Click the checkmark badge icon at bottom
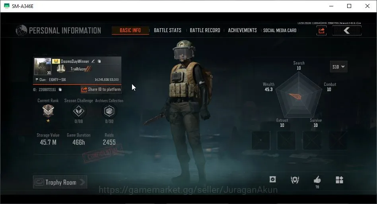377x204 pixels. pyautogui.click(x=273, y=179)
